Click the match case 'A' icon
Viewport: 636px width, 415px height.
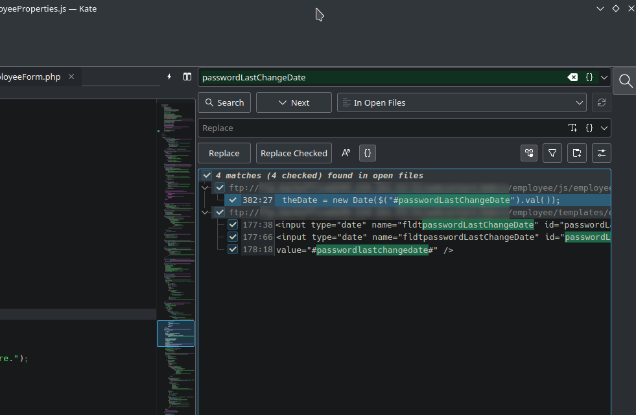[x=346, y=153]
